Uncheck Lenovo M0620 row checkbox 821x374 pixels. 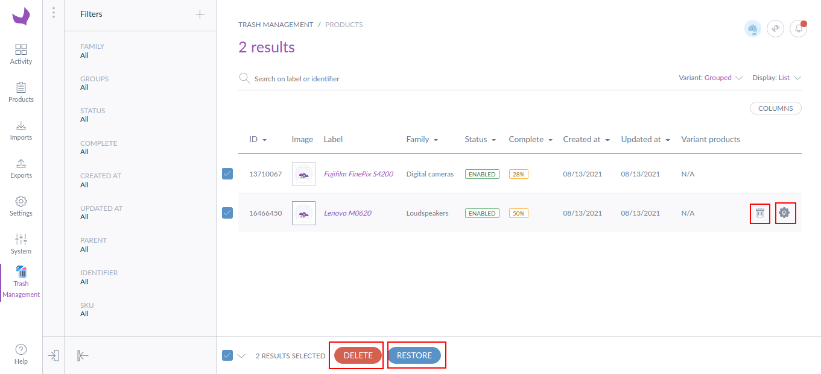click(227, 213)
